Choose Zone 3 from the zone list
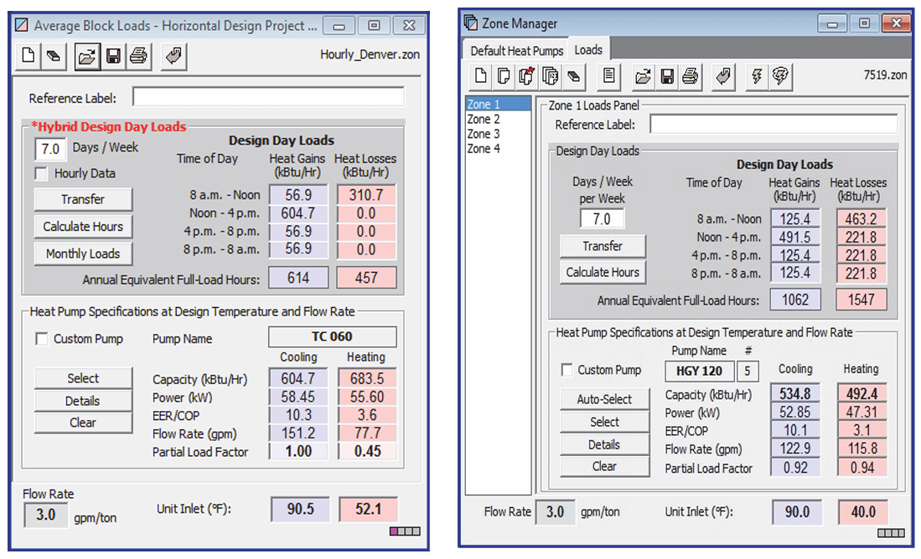921x559 pixels. tap(498, 134)
